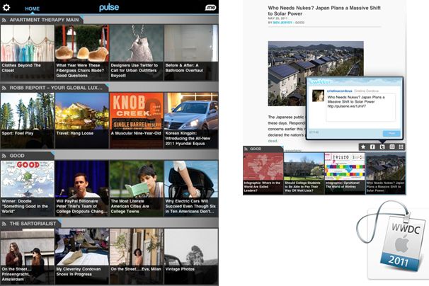The width and height of the screenshot is (429, 286).
Task: Open 'On the Street... Prinsengracht, Amsterdam'
Action: (x=28, y=256)
